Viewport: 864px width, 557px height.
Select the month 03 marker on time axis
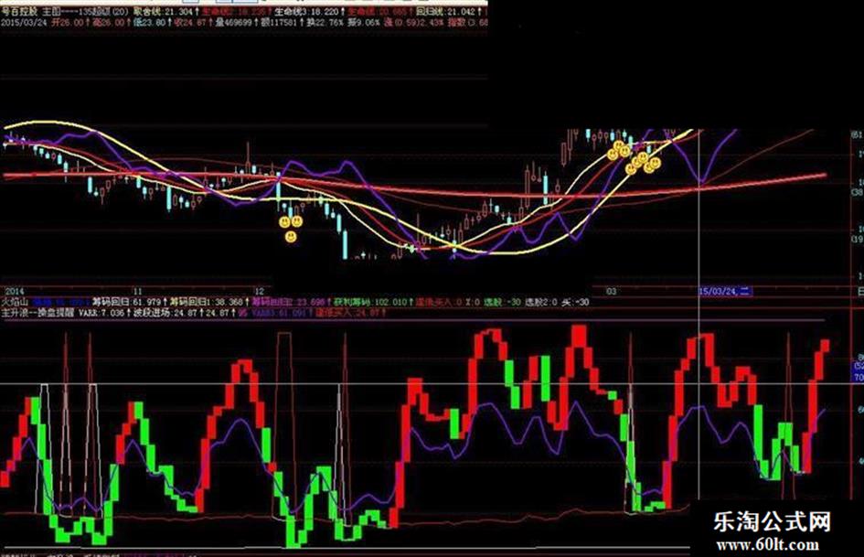tap(611, 291)
